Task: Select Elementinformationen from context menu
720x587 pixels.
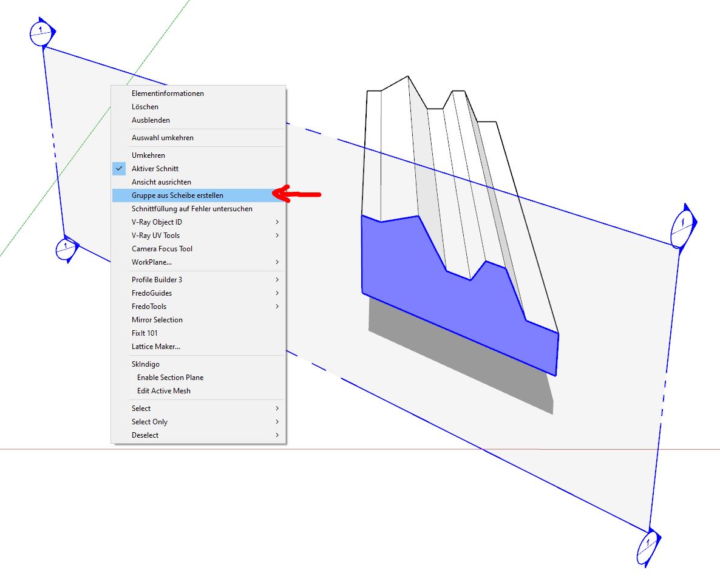Action: [168, 93]
